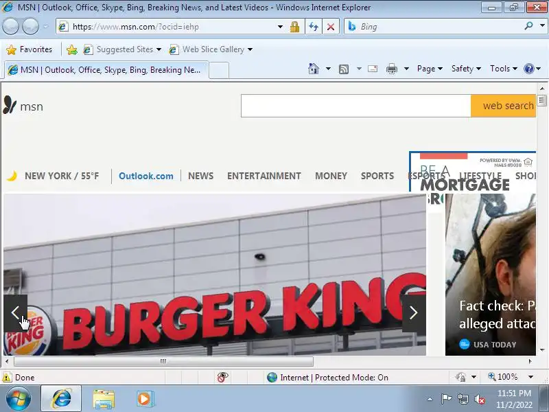Image resolution: width=549 pixels, height=412 pixels.
Task: Open the ENTERTAINMENT navigation link
Action: (264, 176)
